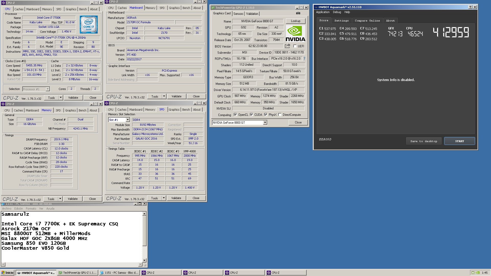Click the Lookup button in GPU-Z
Image resolution: width=491 pixels, height=276 pixels.
(295, 21)
